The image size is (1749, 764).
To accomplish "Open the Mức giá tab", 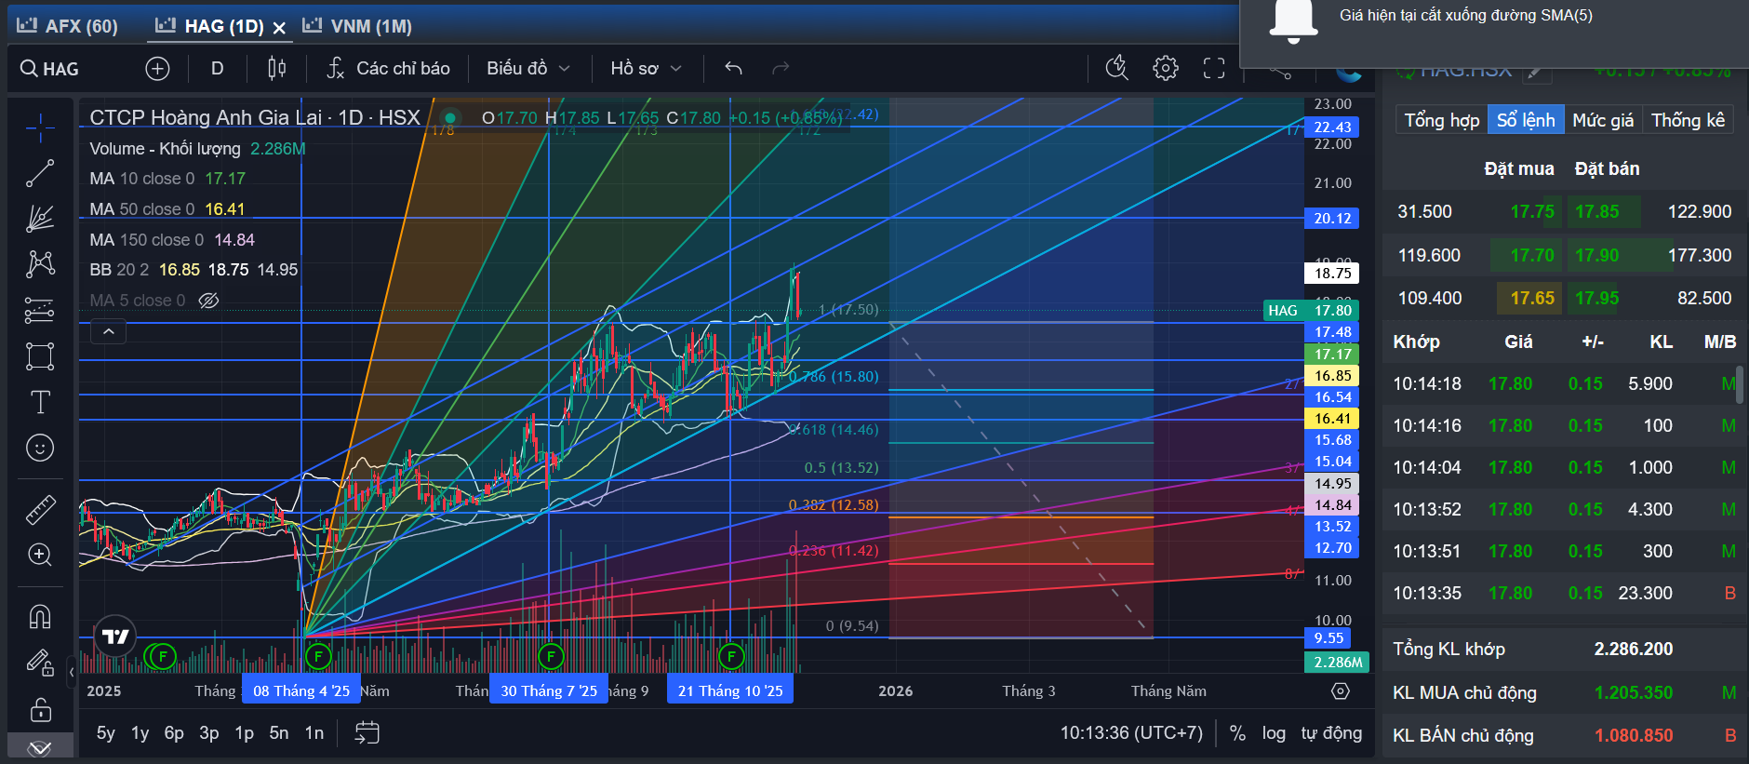I will (1603, 120).
